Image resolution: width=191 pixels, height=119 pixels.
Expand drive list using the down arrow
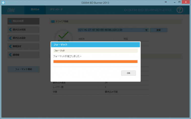tap(146, 30)
